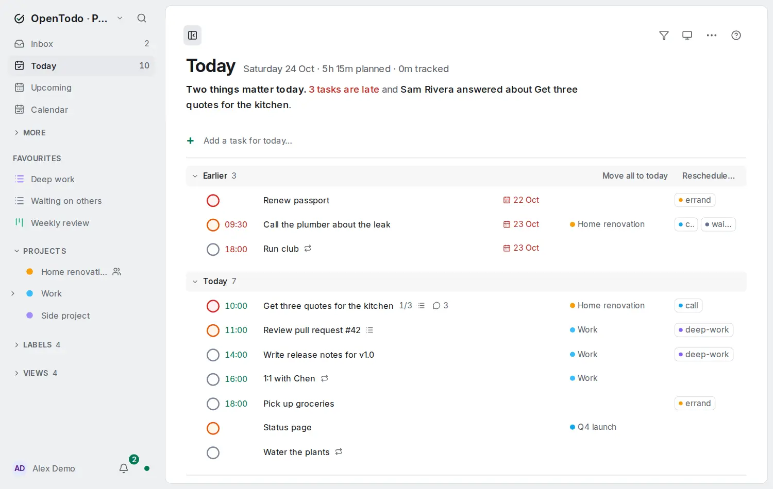Image resolution: width=773 pixels, height=489 pixels.
Task: Click the repeat icon next to Water the plants
Action: [x=339, y=452]
